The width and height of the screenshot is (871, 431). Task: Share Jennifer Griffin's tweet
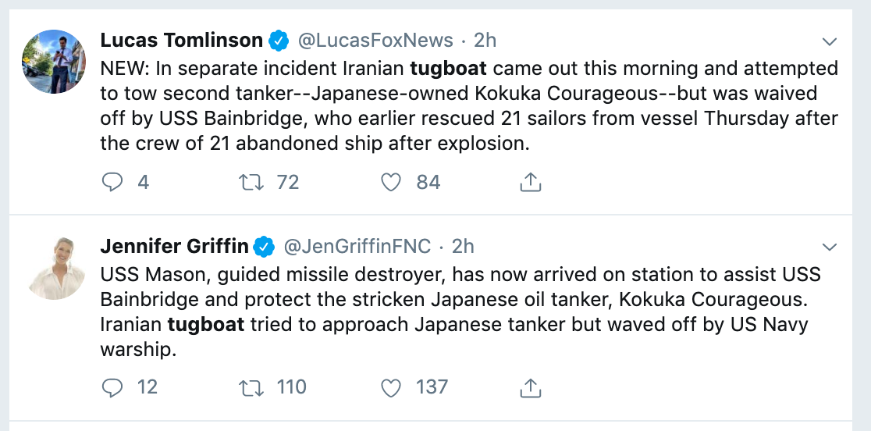coord(530,387)
